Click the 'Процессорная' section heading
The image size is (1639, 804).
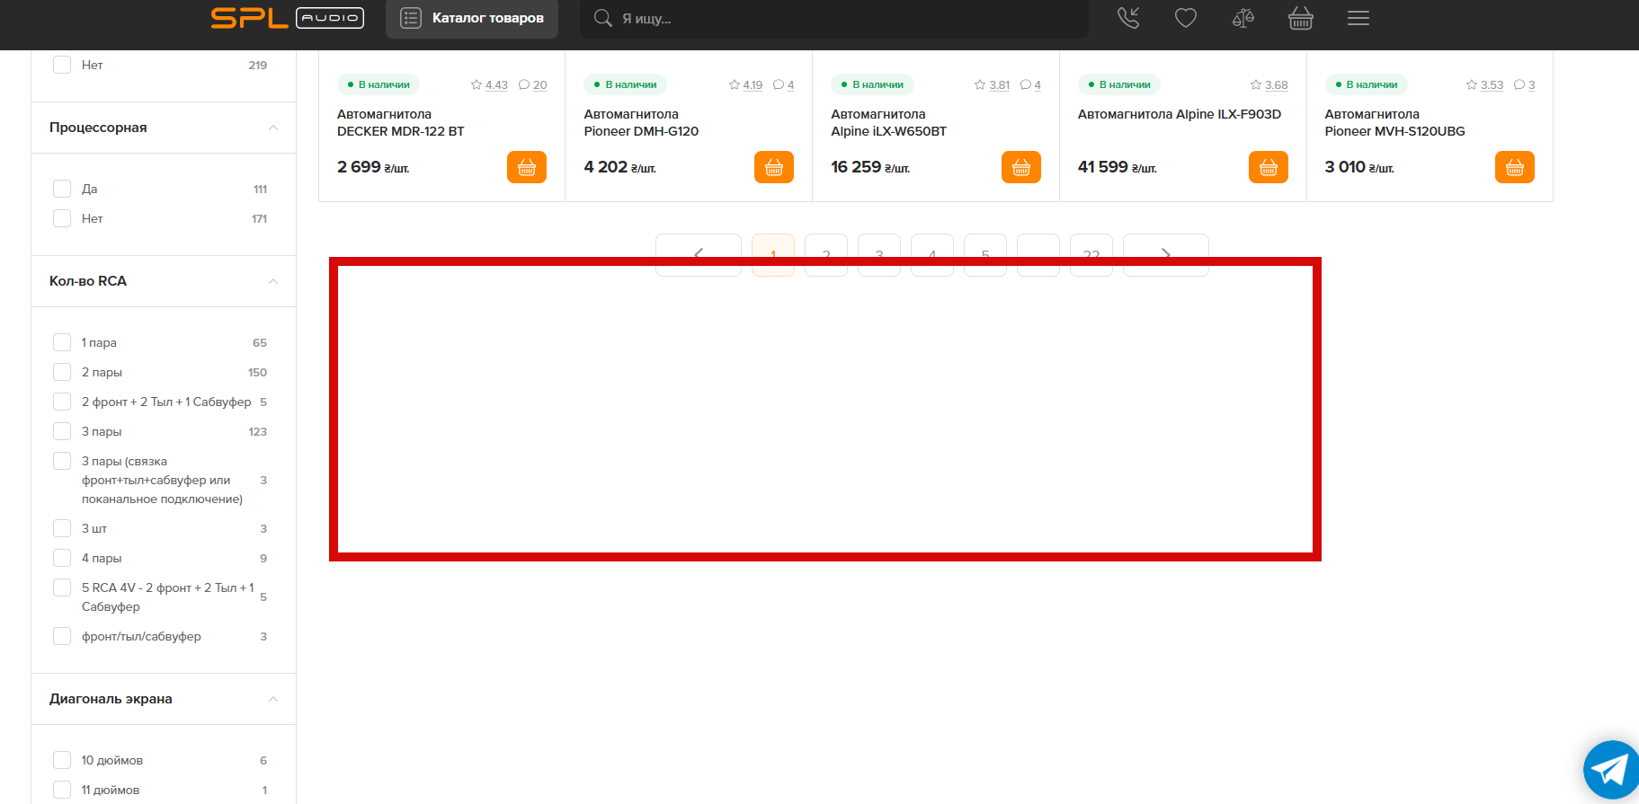tap(98, 128)
